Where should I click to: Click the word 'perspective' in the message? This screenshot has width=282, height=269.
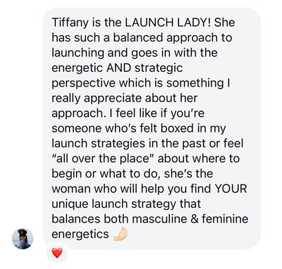tap(83, 83)
